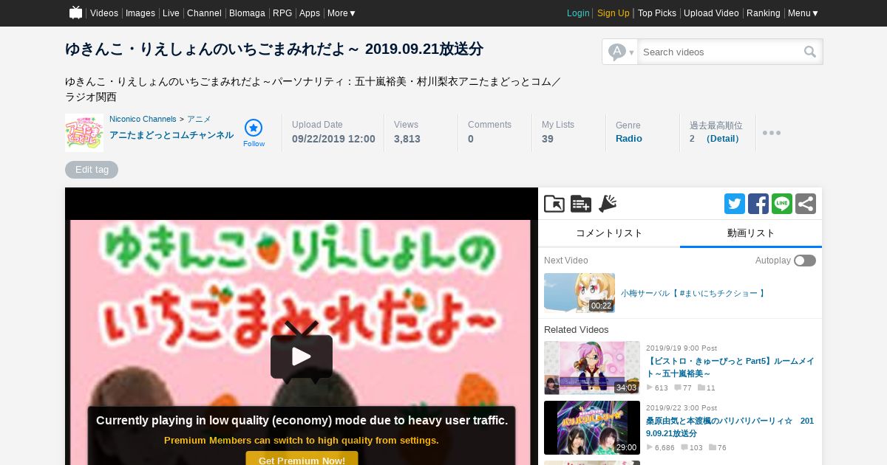Click the add to Watch Later list icon

pos(581,204)
